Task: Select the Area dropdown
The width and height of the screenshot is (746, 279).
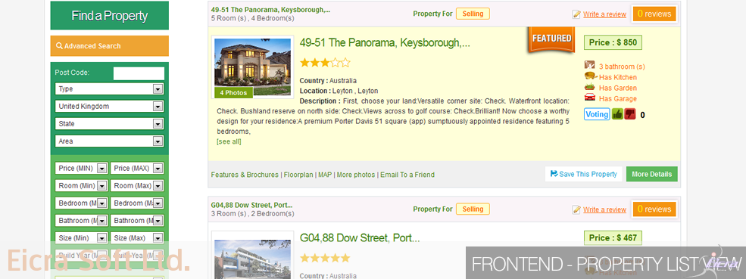Action: tap(109, 141)
